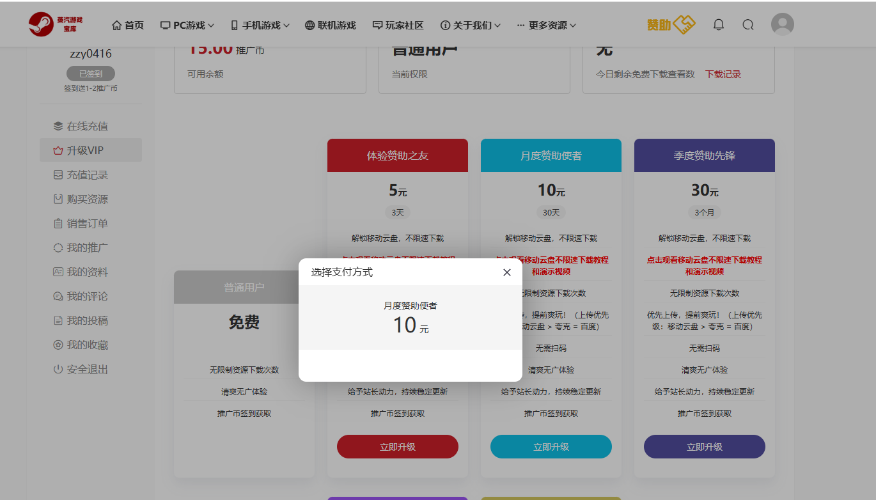Screen dimensions: 876x500
Task: Open the 玩家社区 menu item
Action: tap(398, 26)
